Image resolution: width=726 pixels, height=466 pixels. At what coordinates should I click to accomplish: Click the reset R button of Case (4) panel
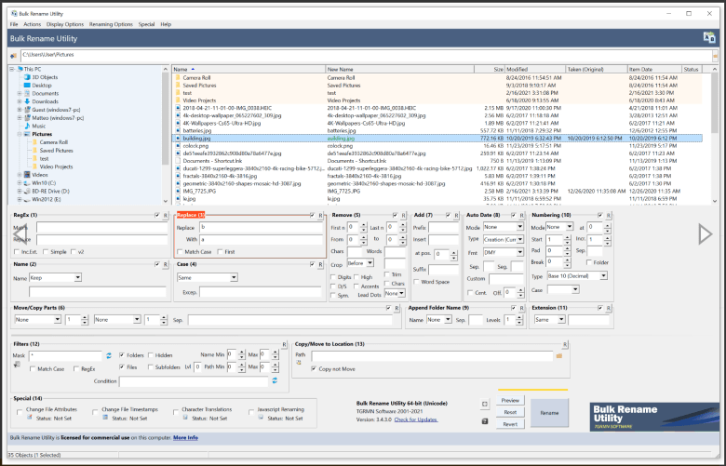[x=320, y=265]
